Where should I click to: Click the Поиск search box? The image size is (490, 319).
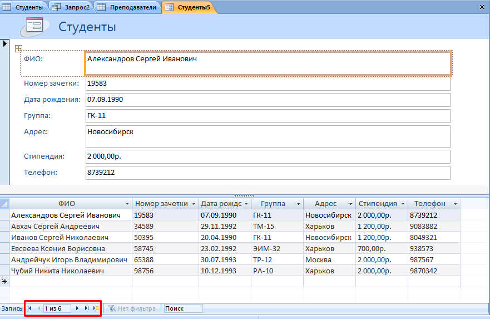click(x=183, y=308)
